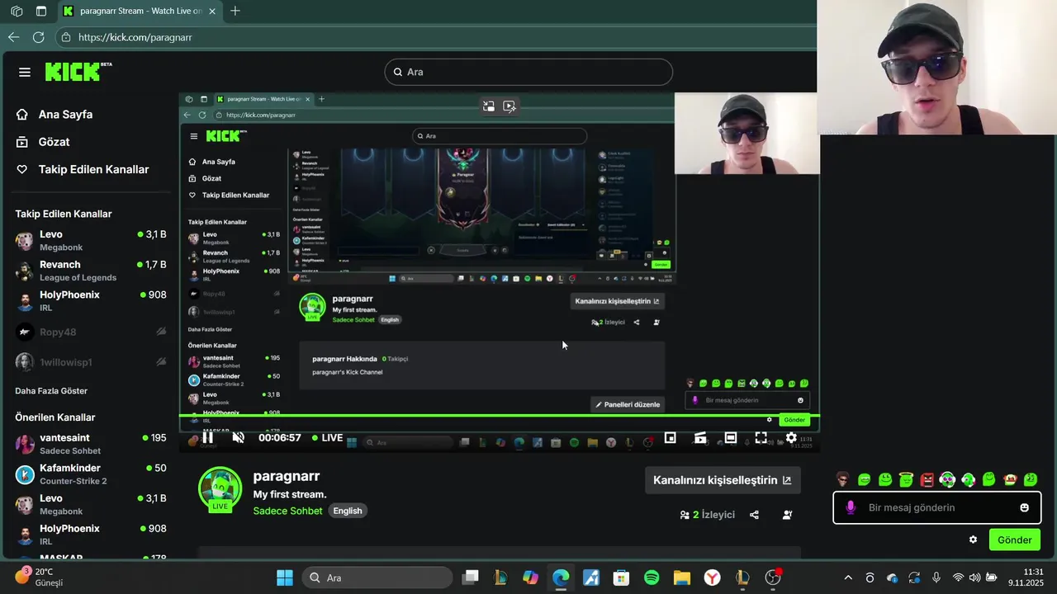
Task: Open the mini player mode
Action: pos(671,437)
